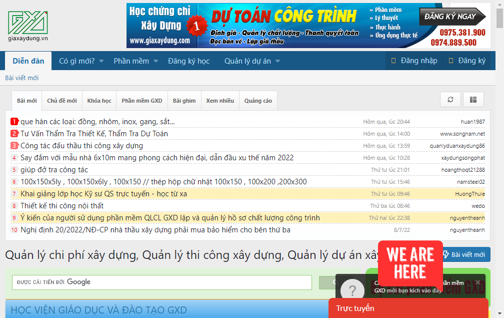Open post 'Nghị định 20/2022/NĐ-CP'
The width and height of the screenshot is (504, 318).
click(155, 230)
